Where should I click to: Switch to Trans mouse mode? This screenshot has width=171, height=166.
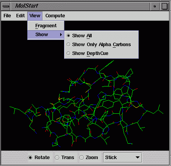point(64,158)
